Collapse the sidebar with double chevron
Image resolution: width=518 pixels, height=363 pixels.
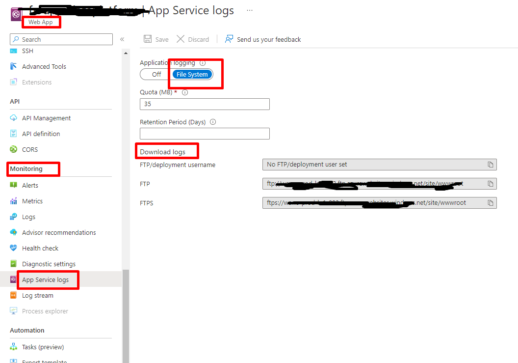(x=122, y=39)
